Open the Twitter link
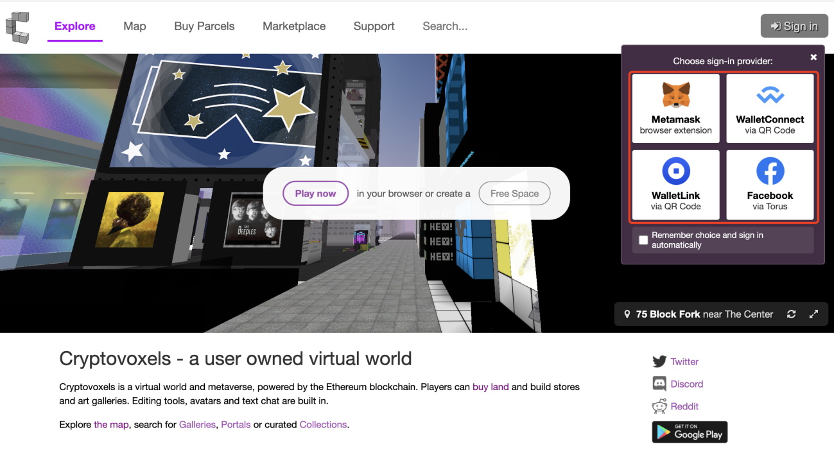The image size is (834, 462). tap(684, 362)
